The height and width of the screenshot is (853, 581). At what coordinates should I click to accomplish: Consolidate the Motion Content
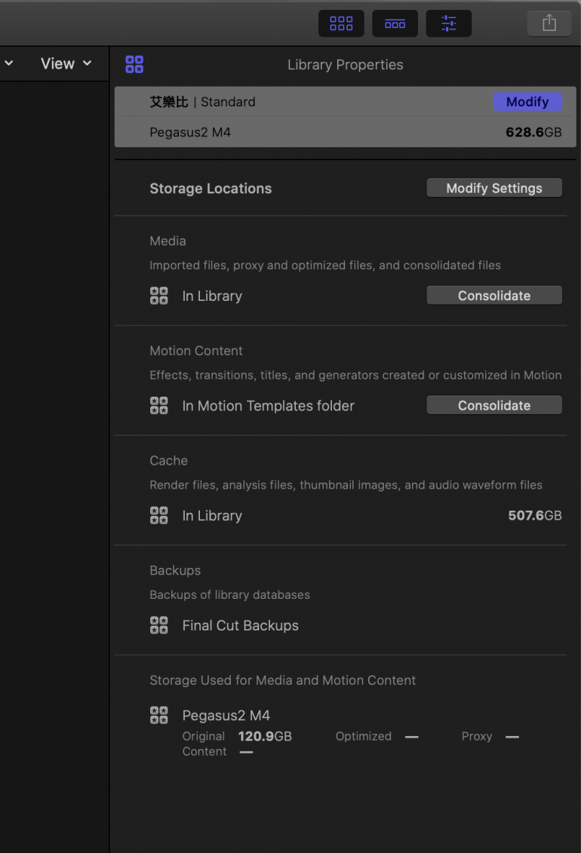tap(493, 406)
